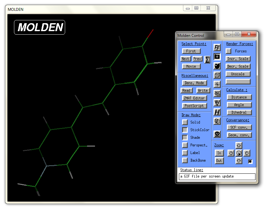
Task: Toggle the StickColor checkbox
Action: tap(185, 130)
